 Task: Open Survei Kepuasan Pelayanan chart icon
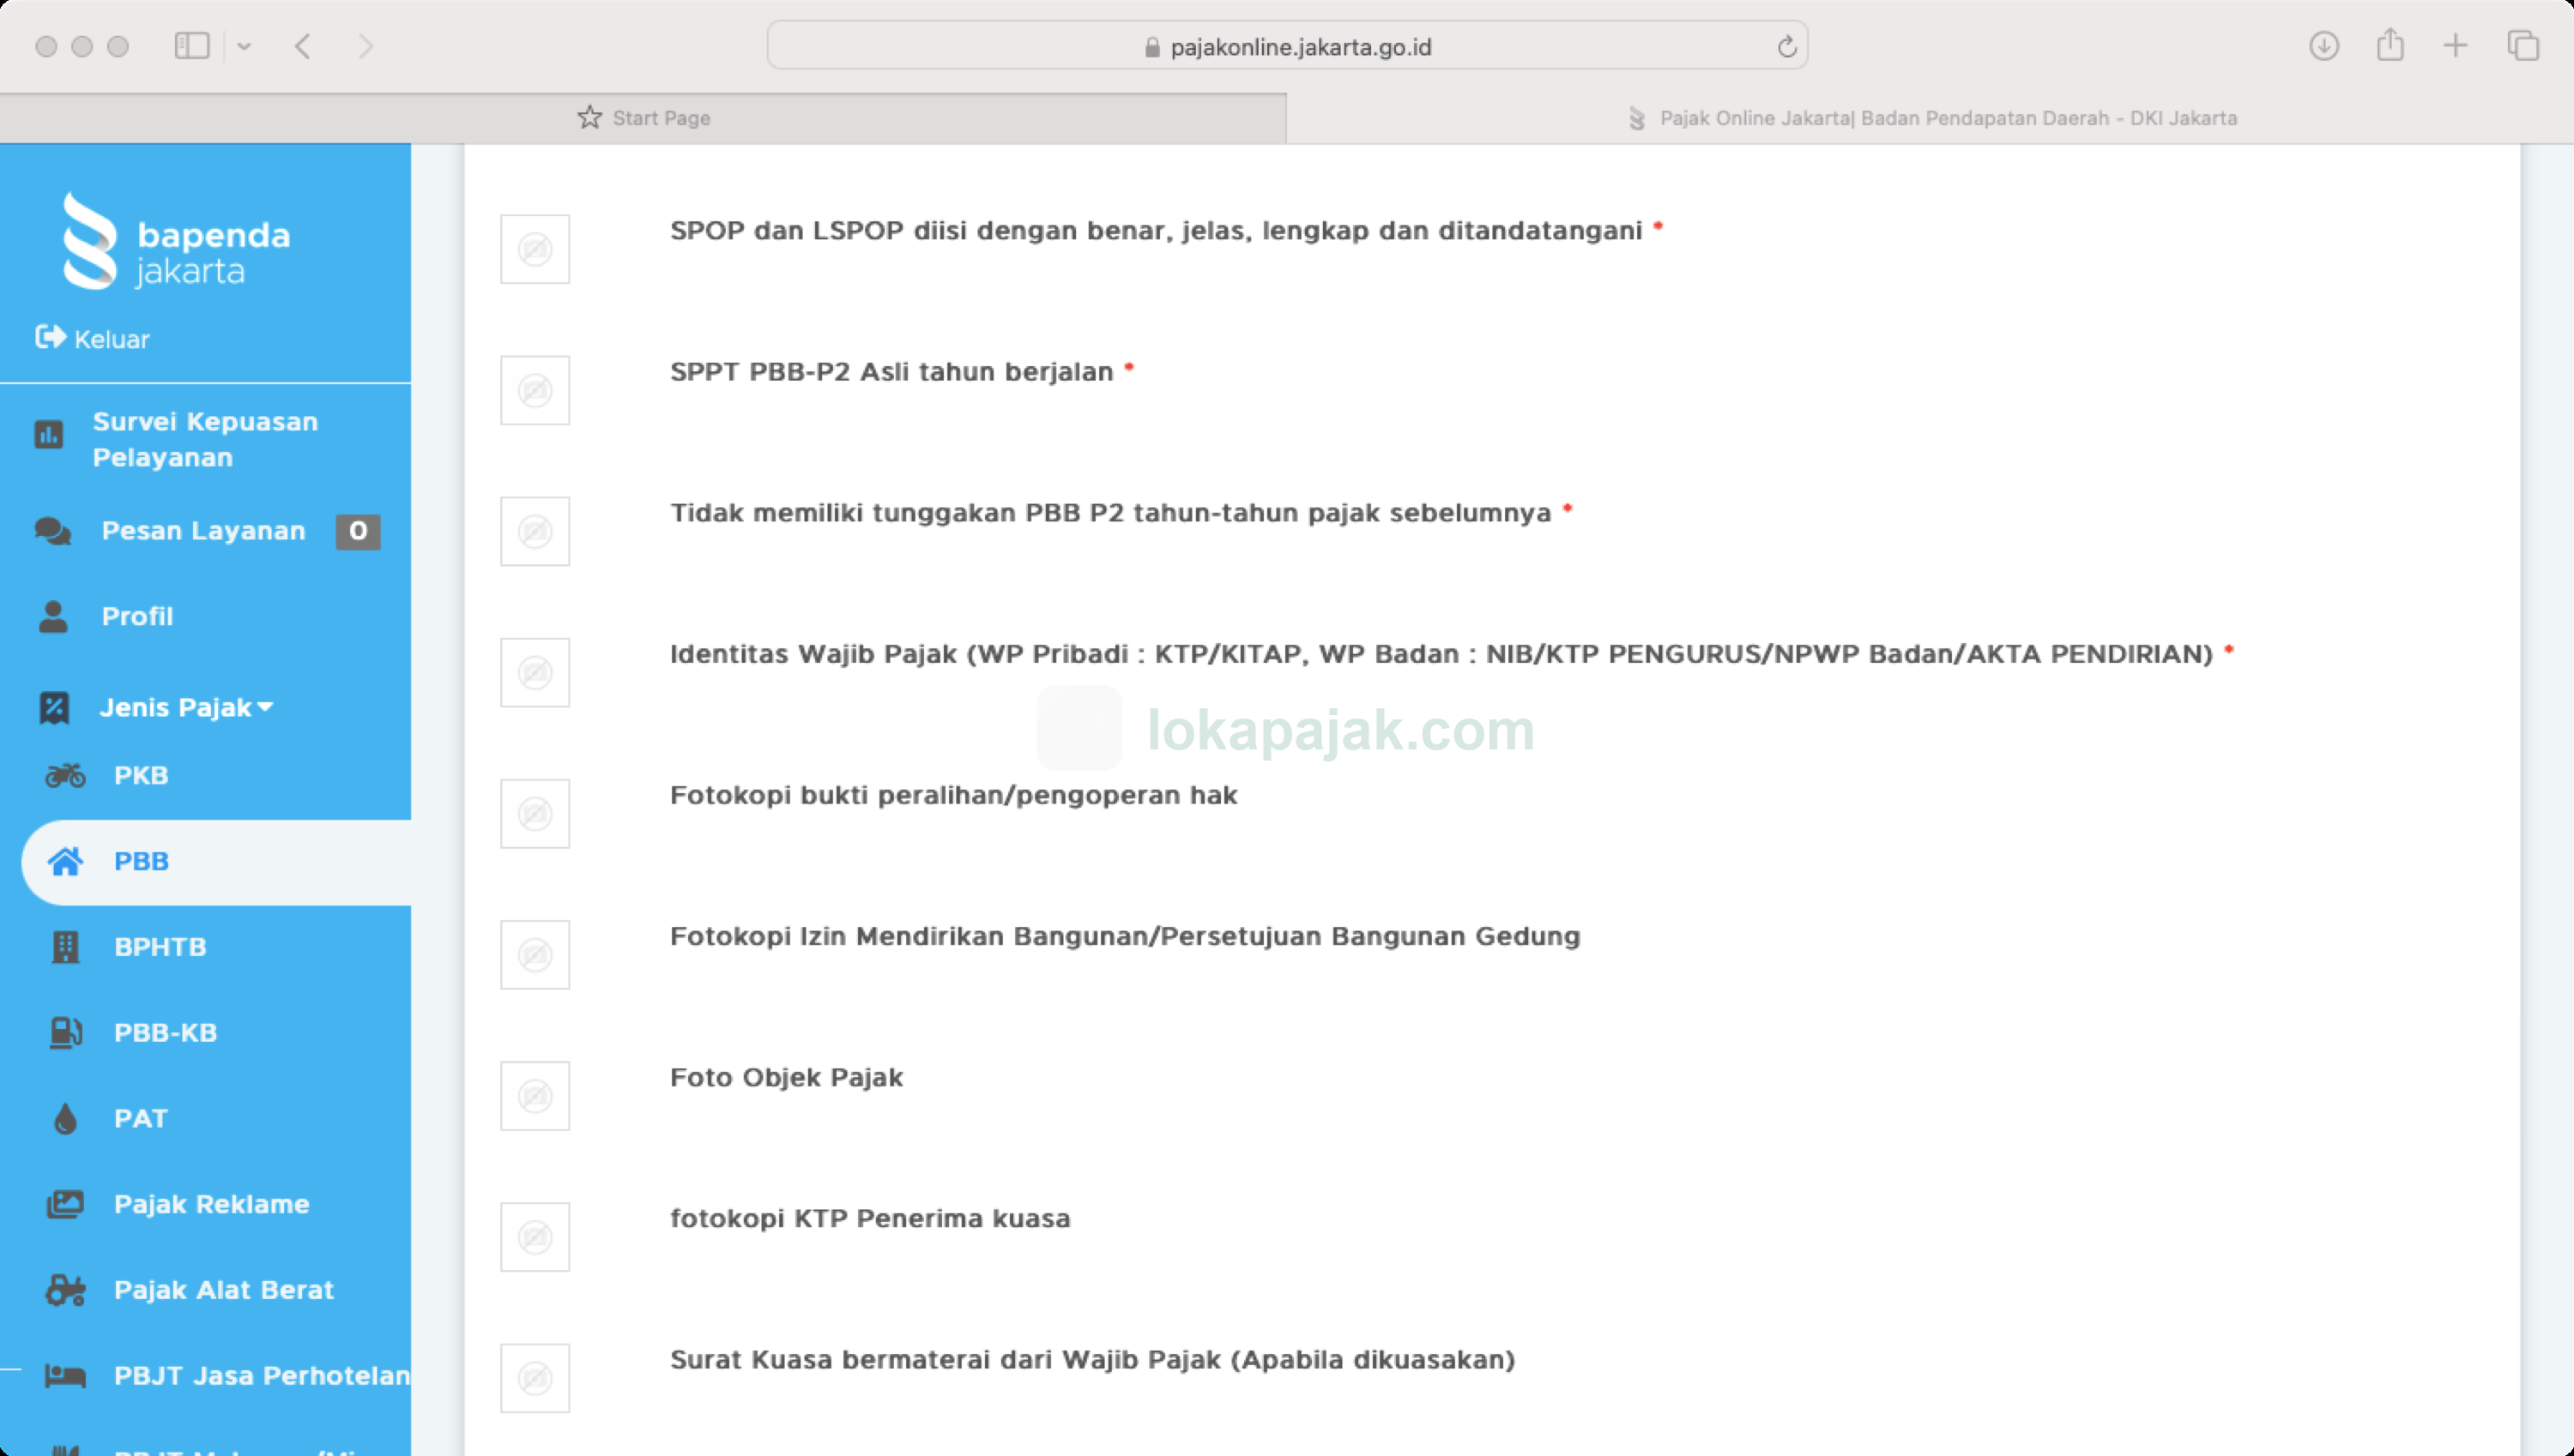48,435
